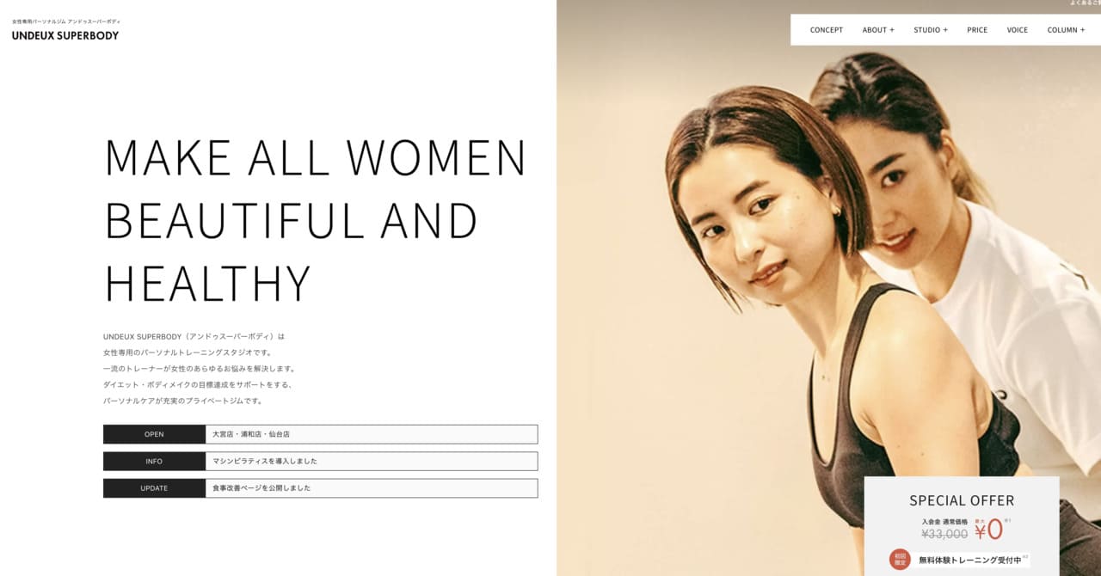This screenshot has height=576, width=1101.
Task: Click the SPECIAL OFFER heading
Action: point(962,500)
